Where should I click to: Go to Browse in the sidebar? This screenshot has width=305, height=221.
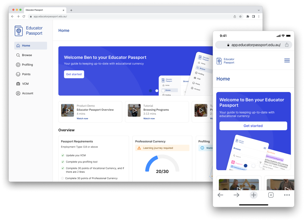(x=27, y=55)
